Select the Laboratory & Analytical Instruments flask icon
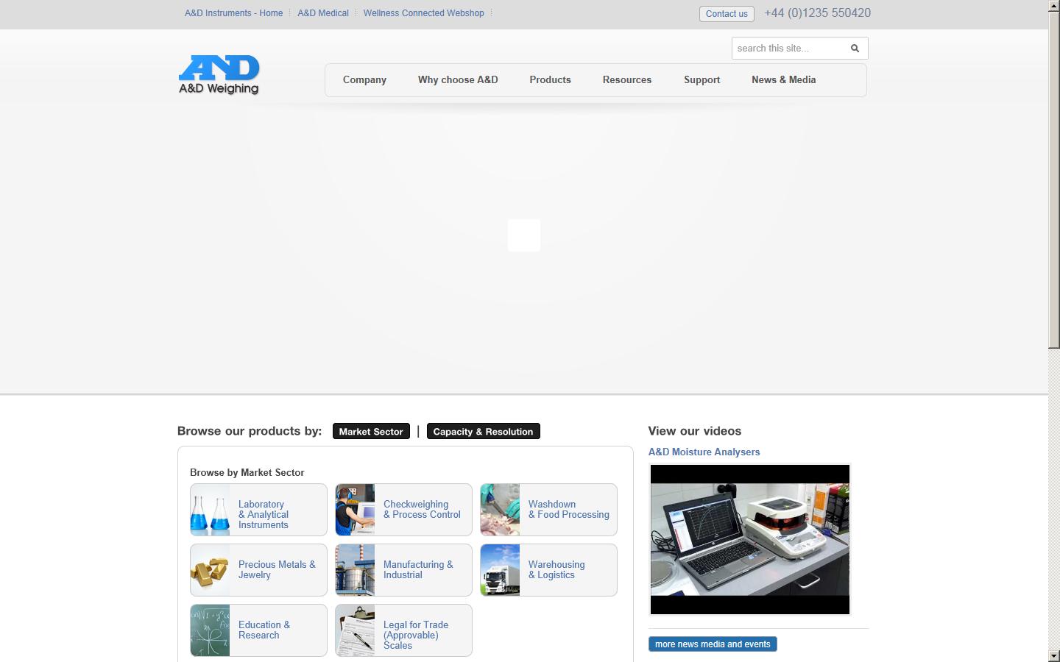The width and height of the screenshot is (1060, 662). coord(210,510)
